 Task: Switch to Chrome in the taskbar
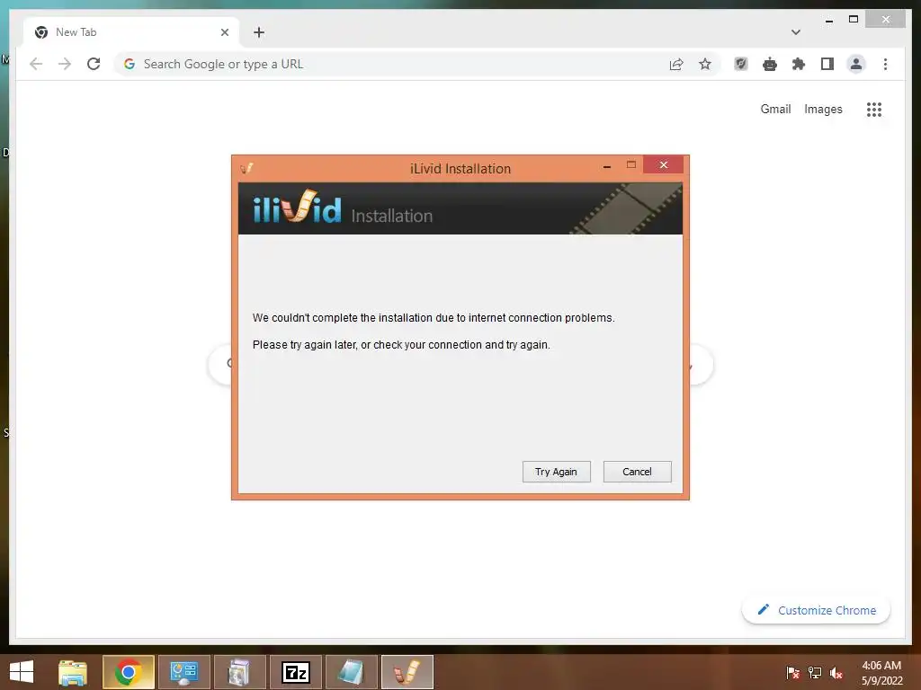coord(128,672)
